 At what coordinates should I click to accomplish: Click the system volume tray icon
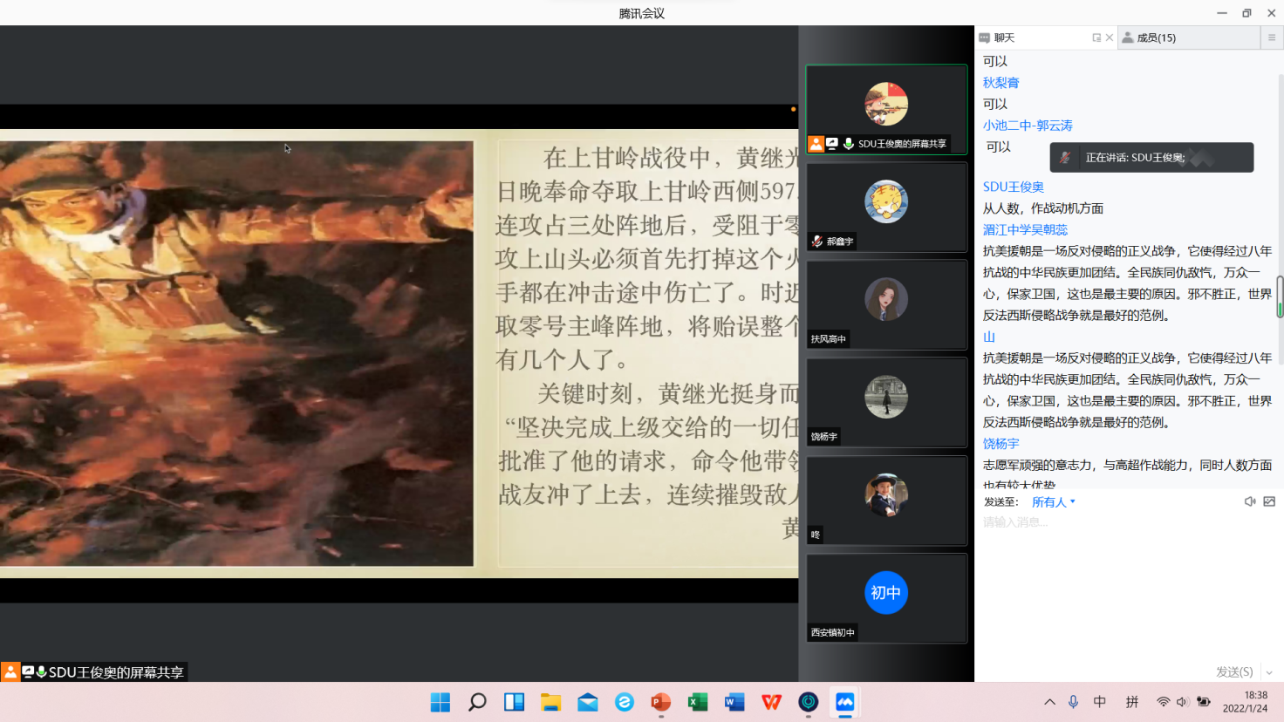(x=1182, y=702)
